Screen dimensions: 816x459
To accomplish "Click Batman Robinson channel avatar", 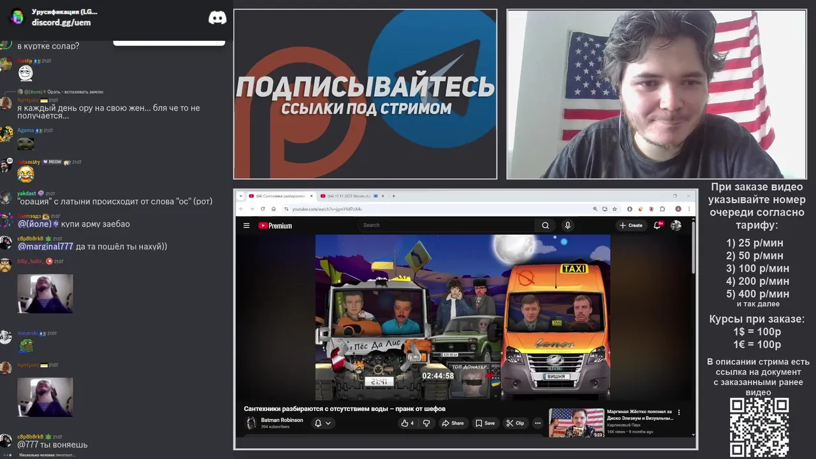I will tap(251, 423).
